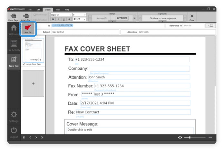Viewport: 224px width, 152px height.
Task: Select the Create tab
Action: click(48, 10)
